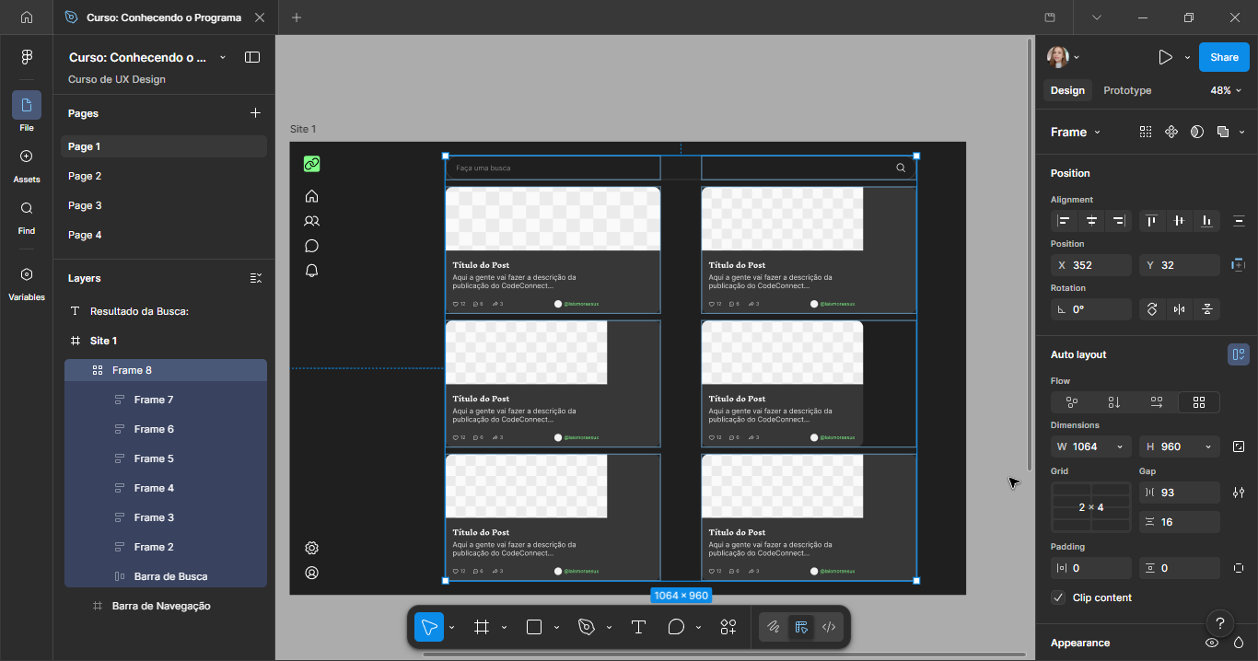Add a new page with plus icon
This screenshot has width=1258, height=661.
pyautogui.click(x=255, y=113)
